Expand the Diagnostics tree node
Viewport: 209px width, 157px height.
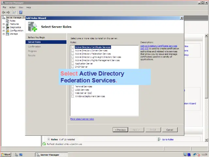pyautogui.click(x=4, y=27)
